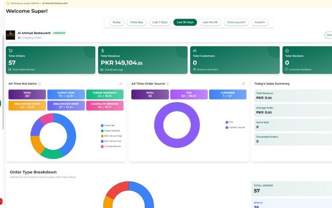Viewport: 332px width, 208px height.
Task: Select the Yesterday date filter
Action: [136, 22]
